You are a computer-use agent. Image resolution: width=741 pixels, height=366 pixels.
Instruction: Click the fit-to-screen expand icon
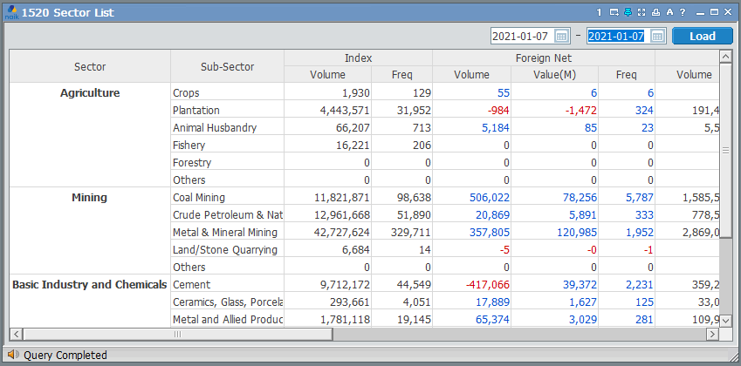642,12
